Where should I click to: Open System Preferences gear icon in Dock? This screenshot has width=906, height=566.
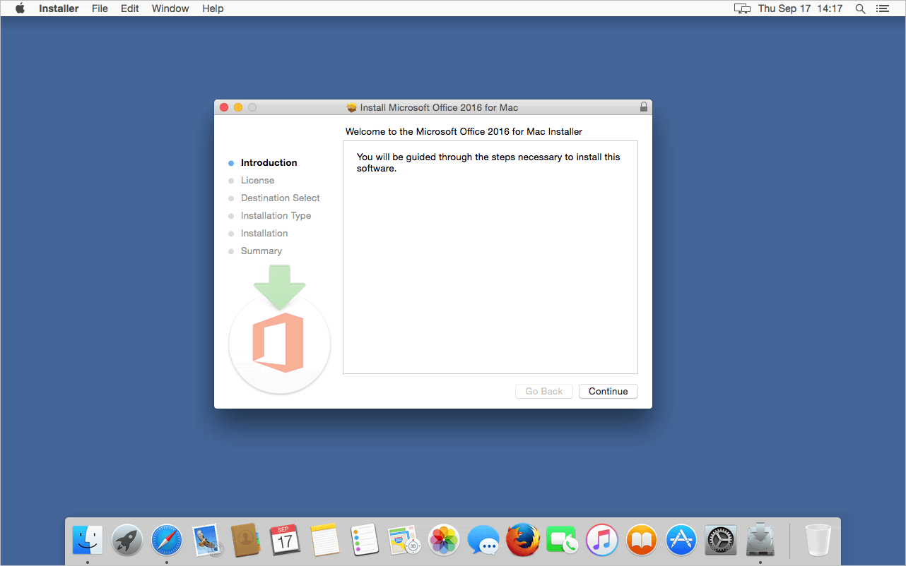coord(721,541)
